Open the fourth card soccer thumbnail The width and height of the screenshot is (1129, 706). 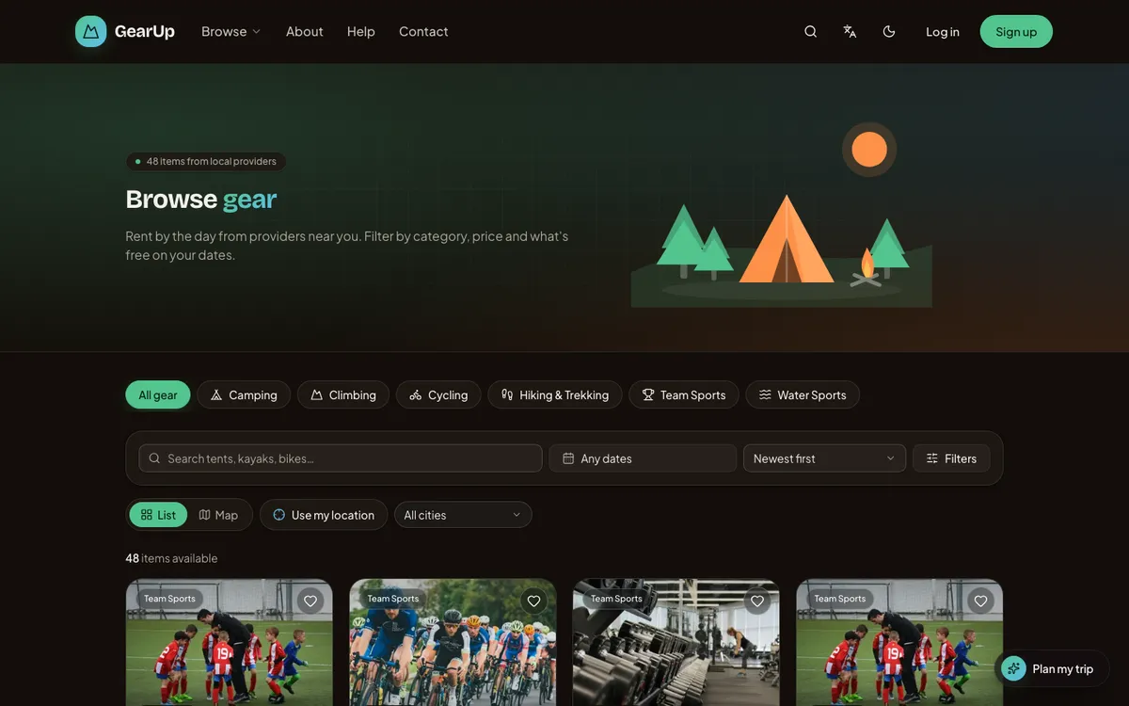pyautogui.click(x=899, y=642)
